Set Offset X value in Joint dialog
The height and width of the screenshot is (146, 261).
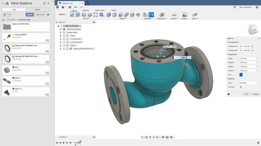[249, 62]
